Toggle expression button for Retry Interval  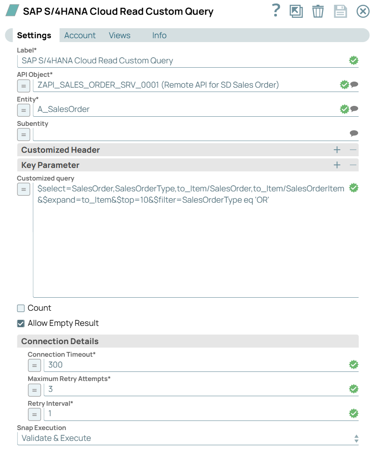(34, 414)
